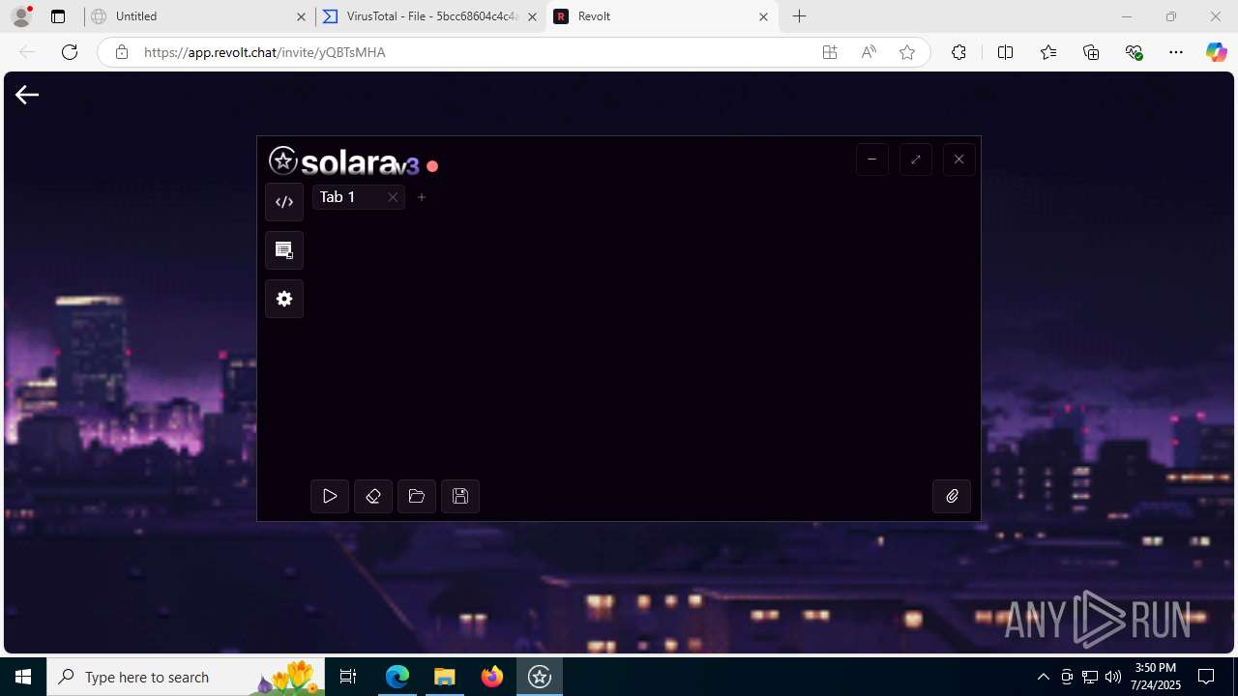
Task: Open network status tray icon
Action: [1090, 677]
